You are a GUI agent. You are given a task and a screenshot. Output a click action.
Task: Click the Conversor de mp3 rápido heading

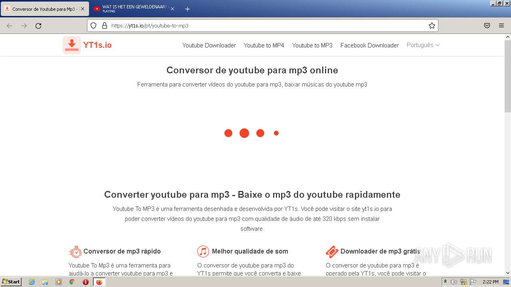pos(122,251)
